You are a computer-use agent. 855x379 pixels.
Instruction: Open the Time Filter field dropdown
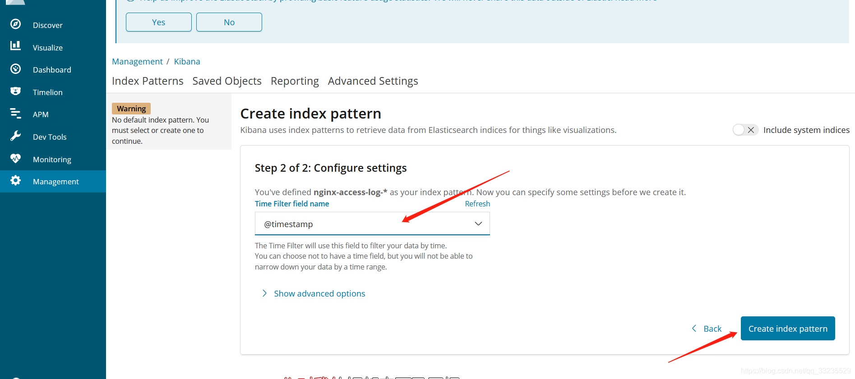pos(372,224)
